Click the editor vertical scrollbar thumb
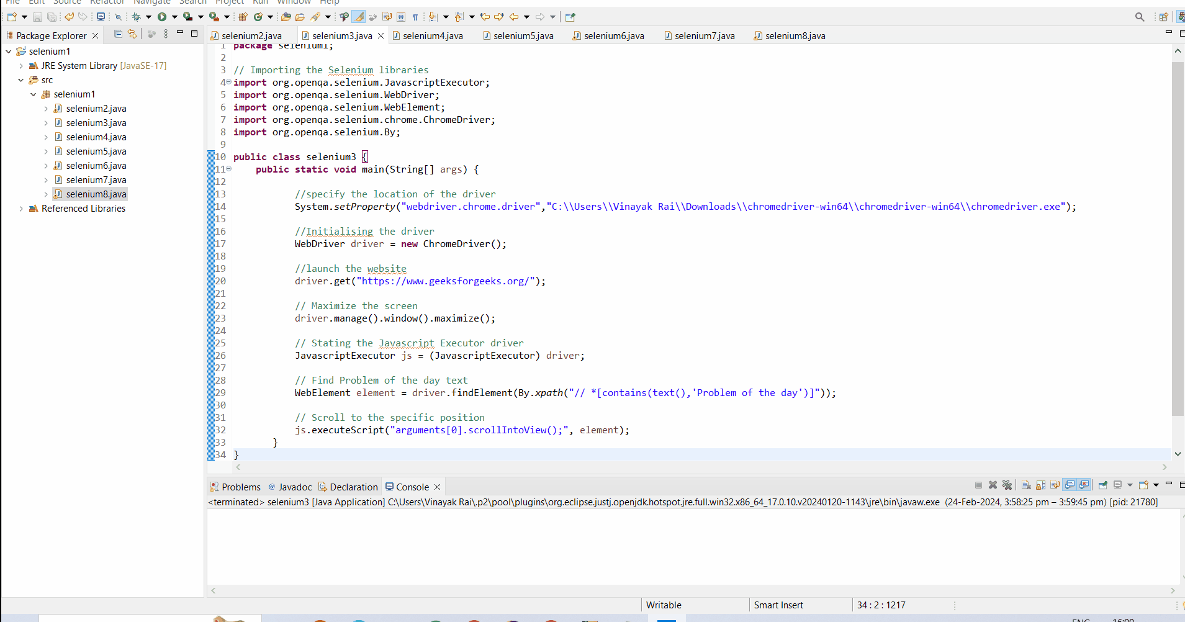Image resolution: width=1185 pixels, height=622 pixels. pos(1178,239)
